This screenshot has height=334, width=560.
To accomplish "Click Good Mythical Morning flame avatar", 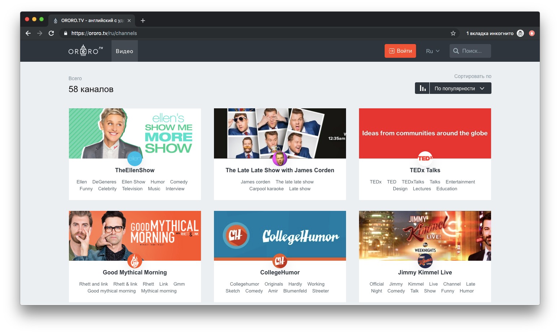I will coord(135,261).
